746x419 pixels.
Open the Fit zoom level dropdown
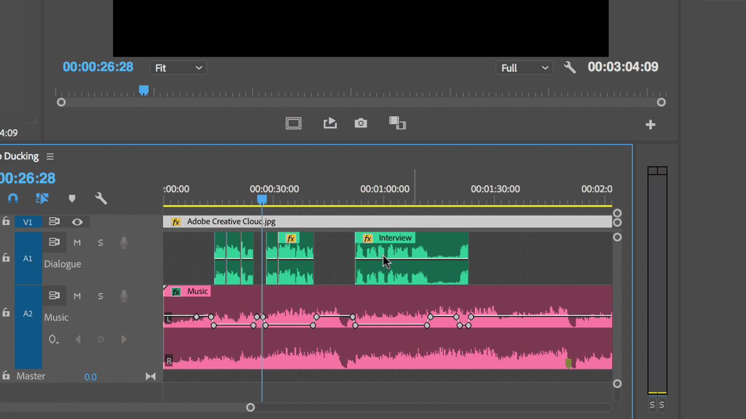point(178,68)
